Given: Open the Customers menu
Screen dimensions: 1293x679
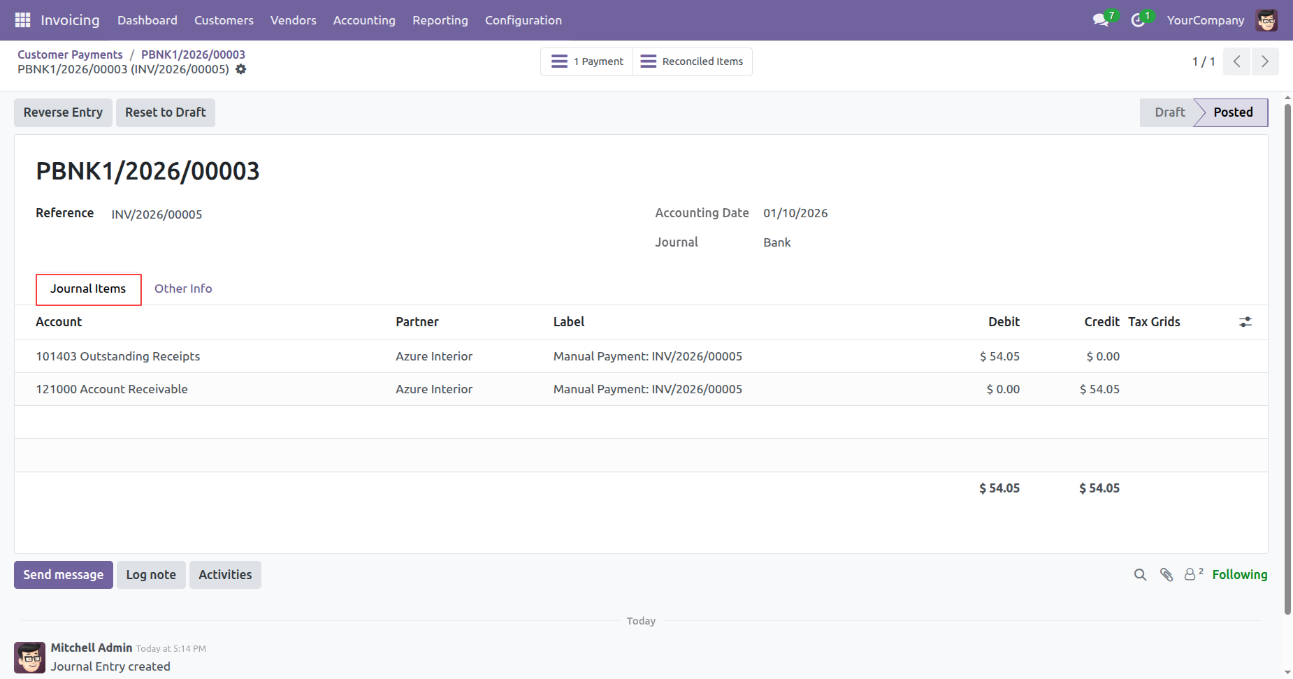Looking at the screenshot, I should pyautogui.click(x=224, y=20).
